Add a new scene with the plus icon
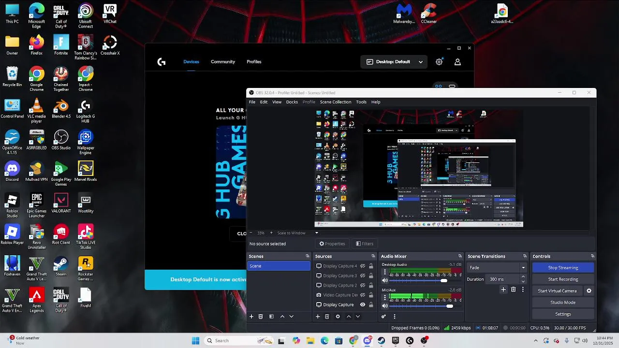619x348 pixels. click(x=251, y=317)
